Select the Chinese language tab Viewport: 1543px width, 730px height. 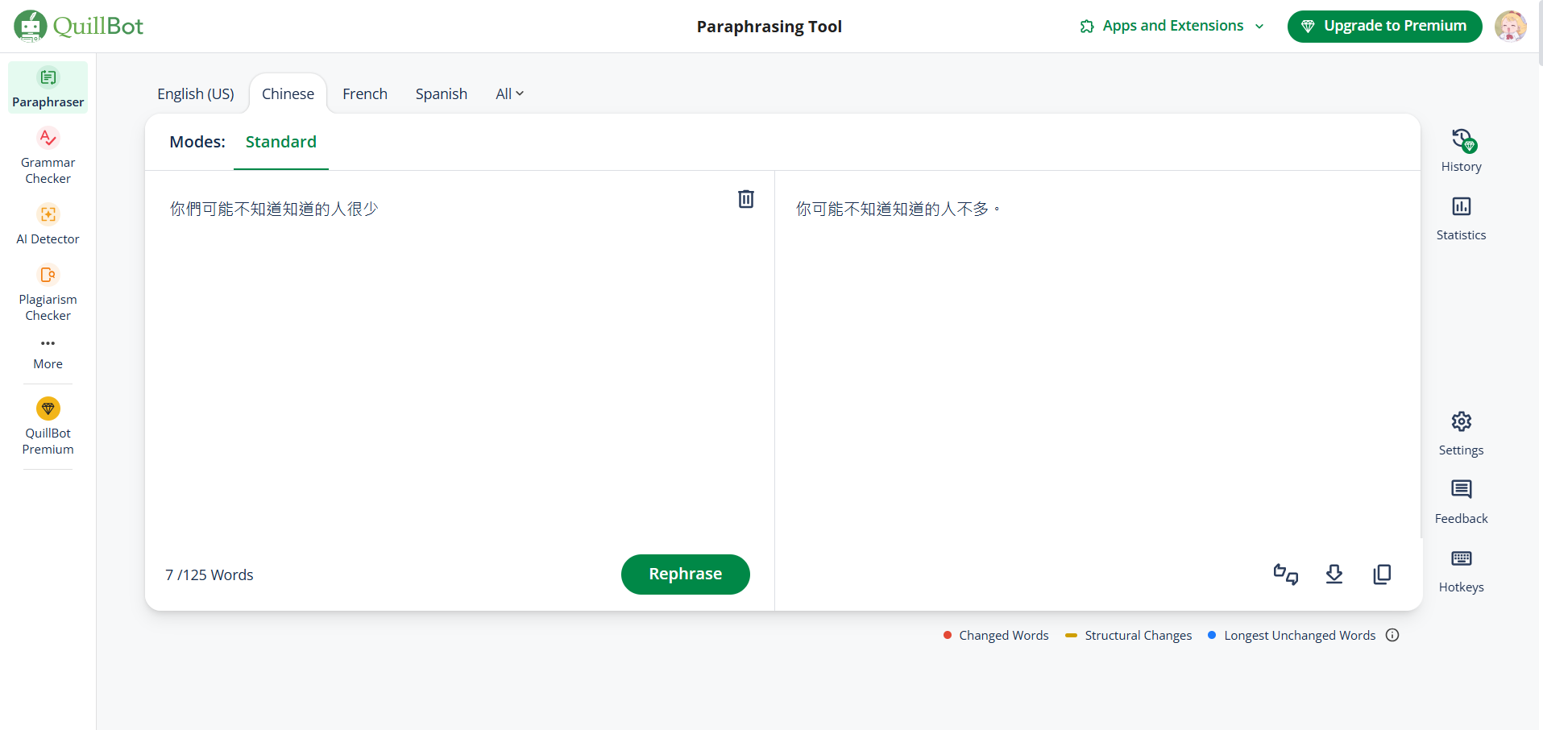(x=288, y=94)
